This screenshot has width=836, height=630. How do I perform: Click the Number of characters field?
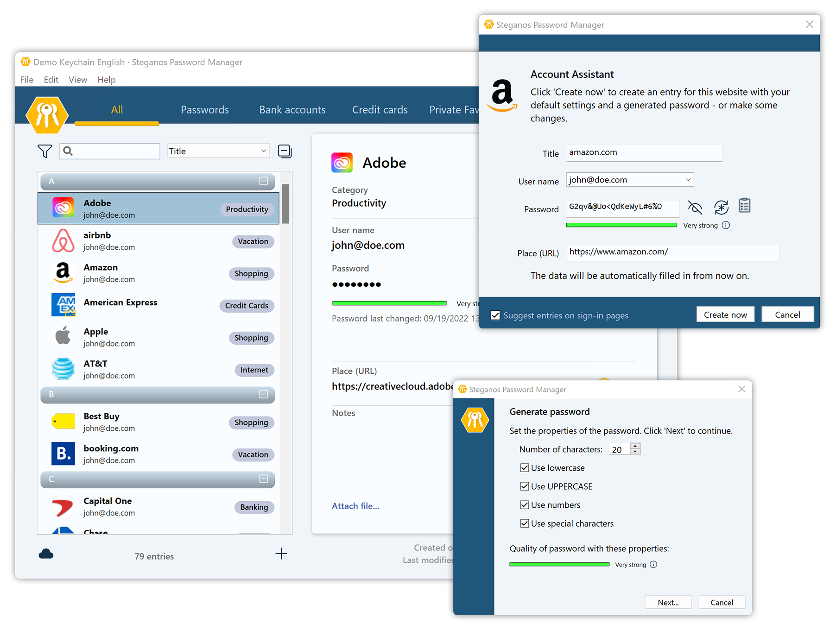pos(620,449)
